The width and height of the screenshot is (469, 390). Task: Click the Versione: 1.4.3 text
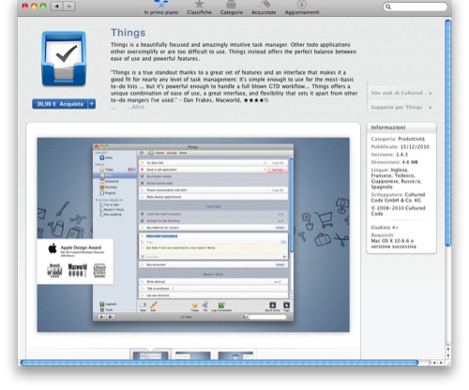(389, 155)
